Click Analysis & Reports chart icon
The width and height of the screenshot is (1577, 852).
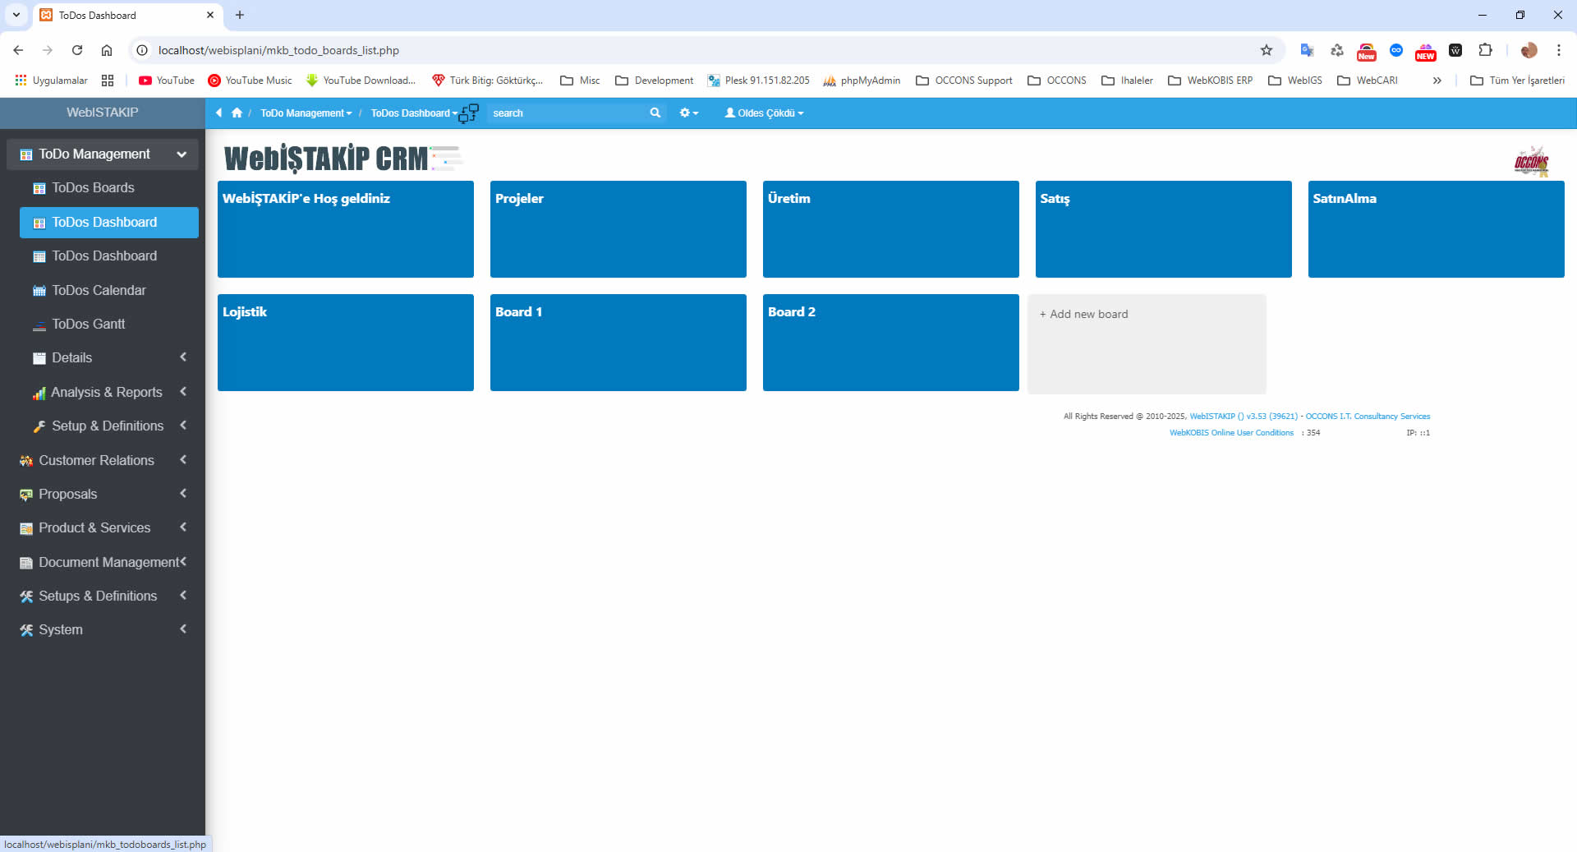coord(39,394)
